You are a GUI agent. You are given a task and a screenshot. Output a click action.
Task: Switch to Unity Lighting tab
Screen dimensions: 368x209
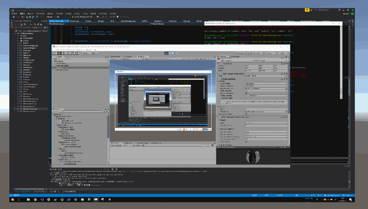pos(235,57)
